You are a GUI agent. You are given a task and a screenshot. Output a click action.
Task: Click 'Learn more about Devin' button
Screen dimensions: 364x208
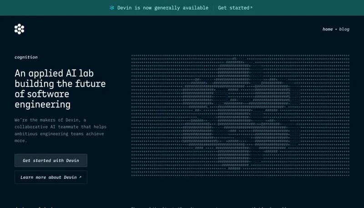(51, 177)
